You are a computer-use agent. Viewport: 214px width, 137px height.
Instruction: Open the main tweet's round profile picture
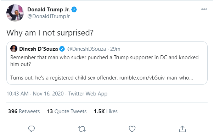(x=15, y=13)
